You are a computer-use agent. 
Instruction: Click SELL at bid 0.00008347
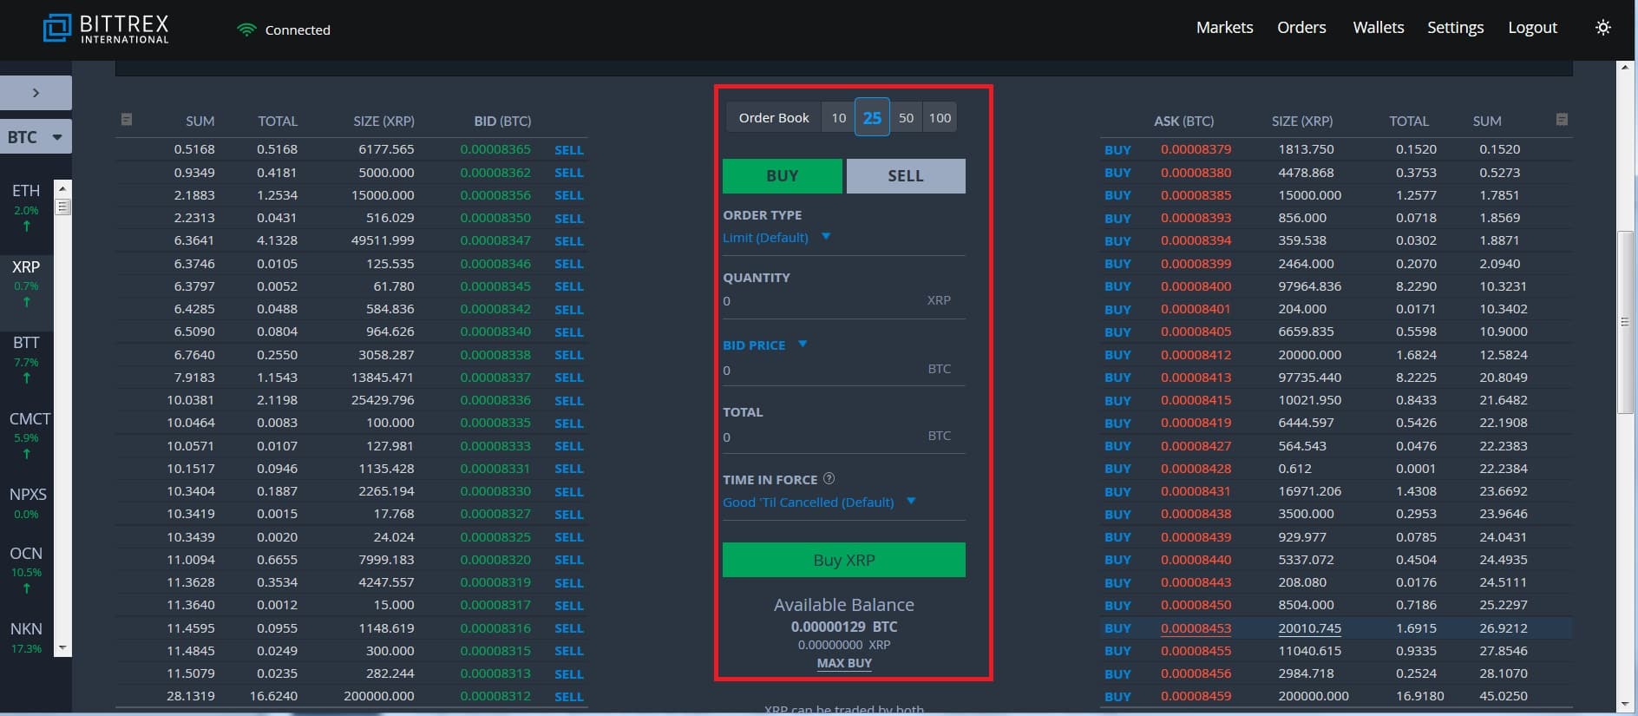click(569, 241)
